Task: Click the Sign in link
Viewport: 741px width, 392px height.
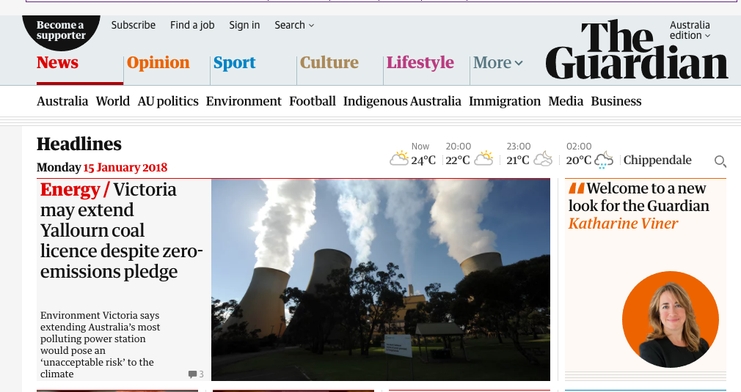Action: coord(244,25)
